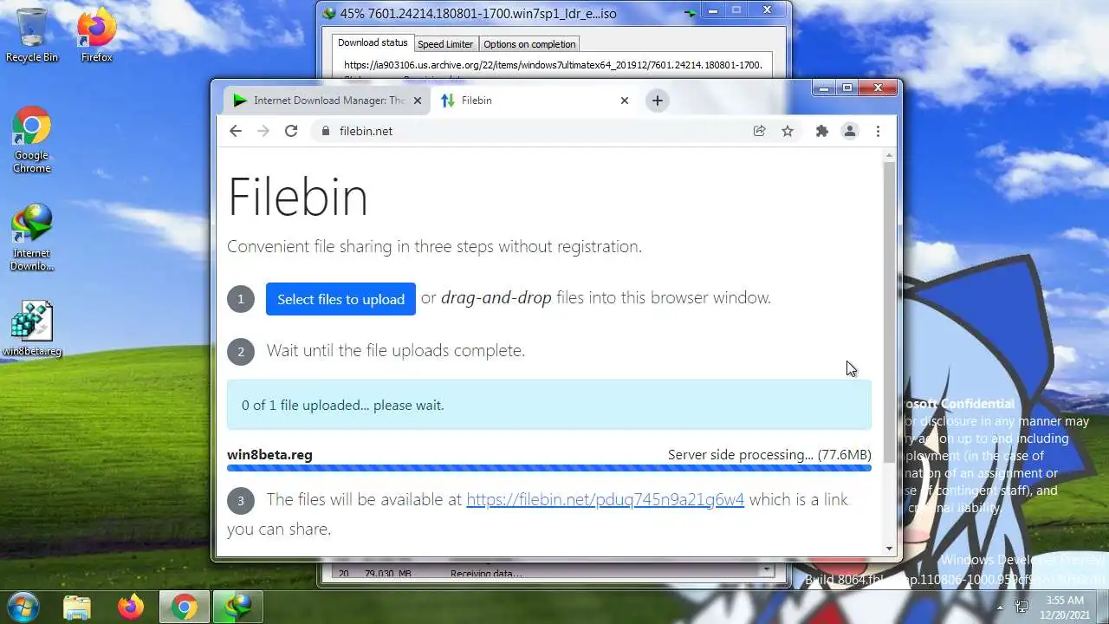Click the win8beta.reg upload progress bar
1109x624 pixels.
548,468
